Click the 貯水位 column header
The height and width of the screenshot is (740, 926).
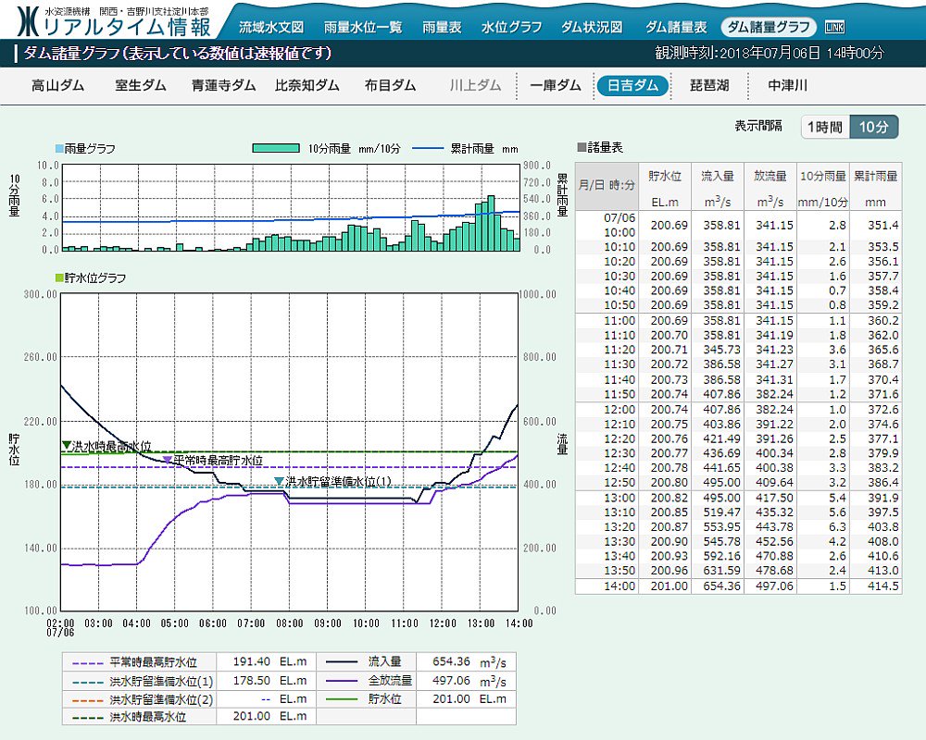(x=664, y=187)
